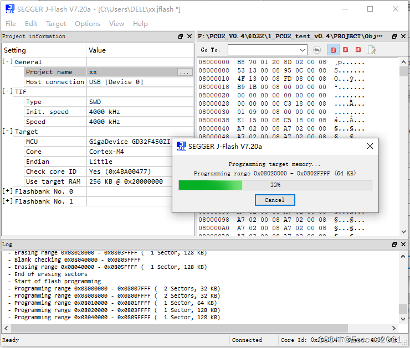Close the data file hex panel
This screenshot has height=348, width=410.
tap(403, 37)
